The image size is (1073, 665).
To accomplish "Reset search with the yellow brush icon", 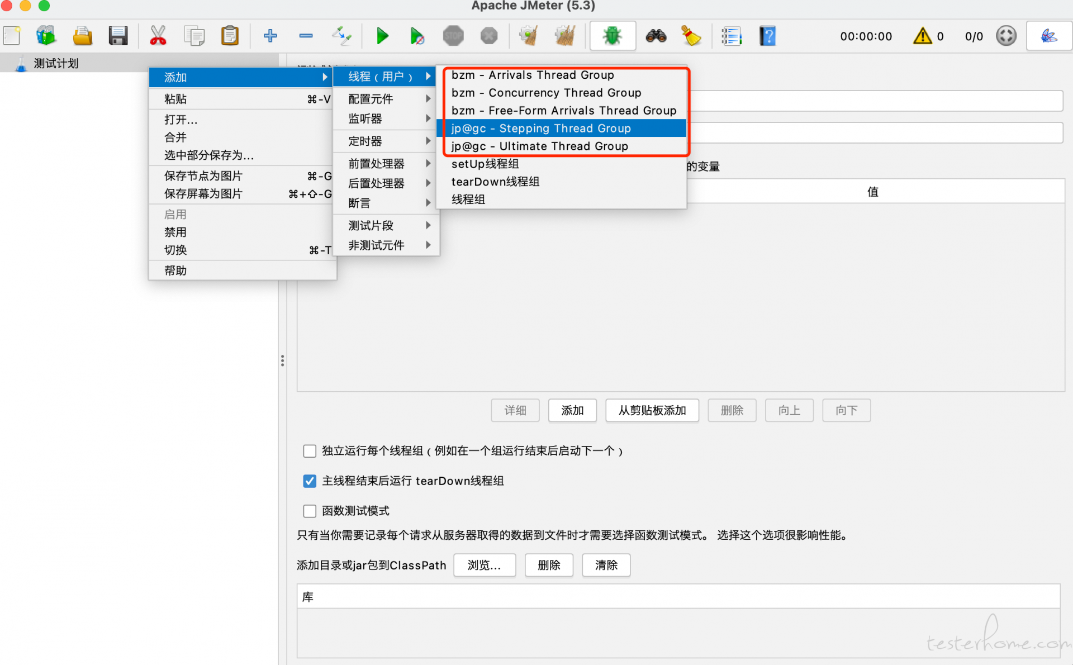I will tap(691, 36).
